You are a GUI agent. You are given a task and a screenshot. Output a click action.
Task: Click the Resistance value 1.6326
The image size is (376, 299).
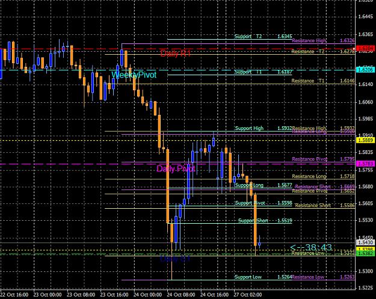pos(347,40)
